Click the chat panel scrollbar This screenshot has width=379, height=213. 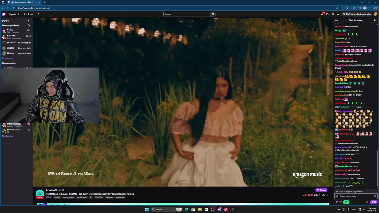377,168
